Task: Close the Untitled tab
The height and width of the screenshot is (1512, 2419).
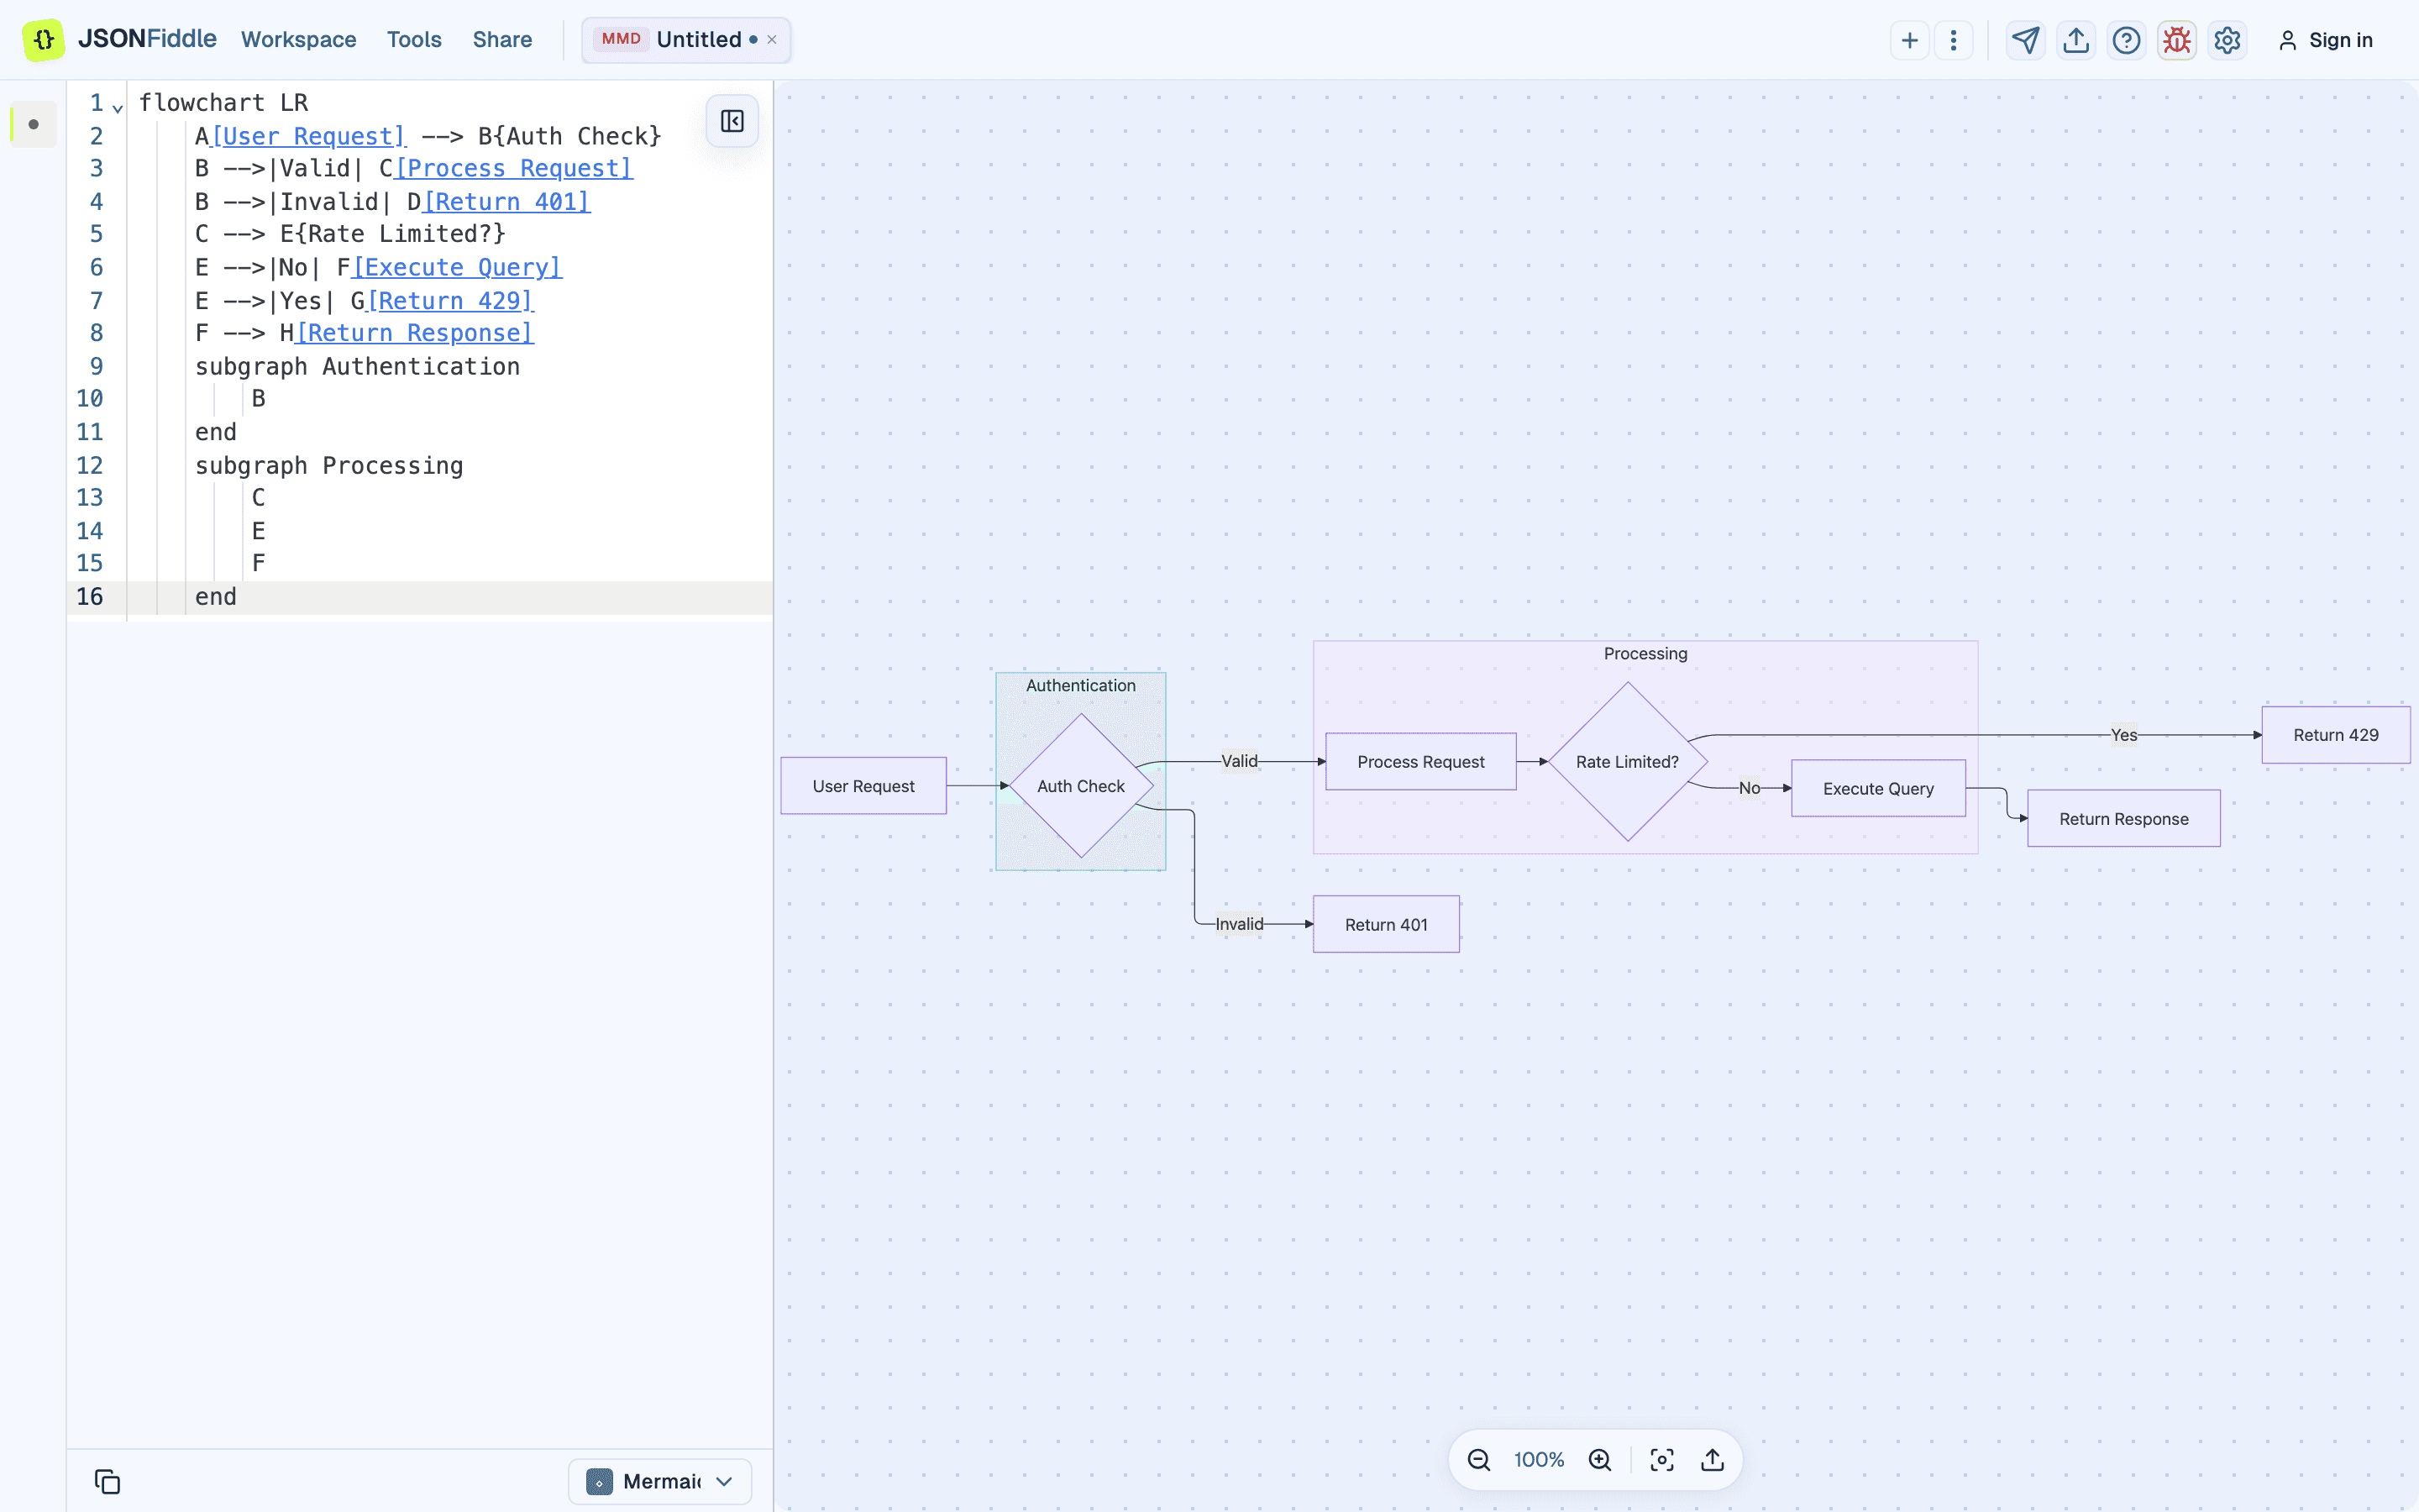Action: [x=772, y=40]
